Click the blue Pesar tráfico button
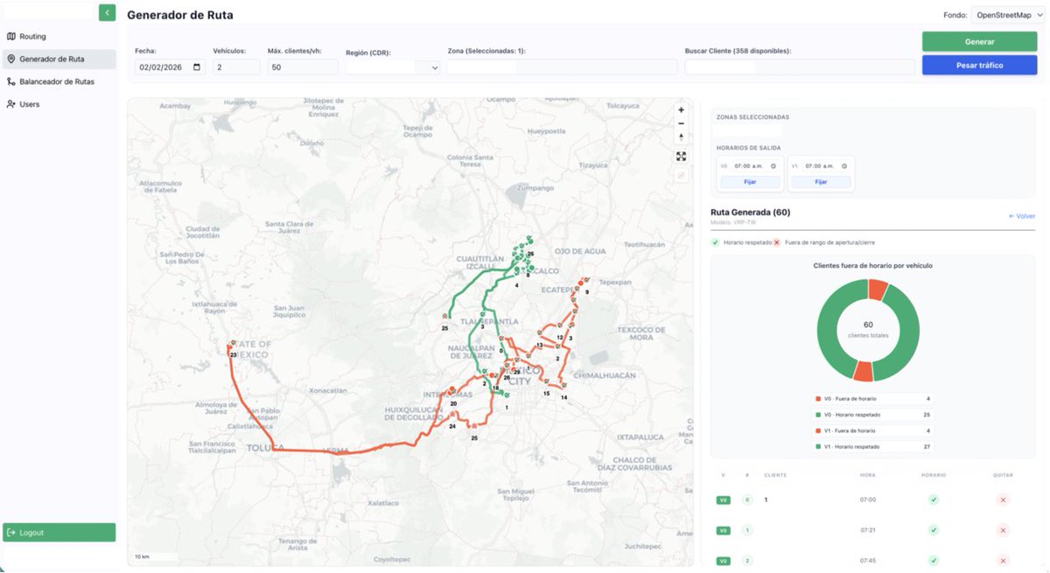The width and height of the screenshot is (1050, 573). [x=979, y=65]
